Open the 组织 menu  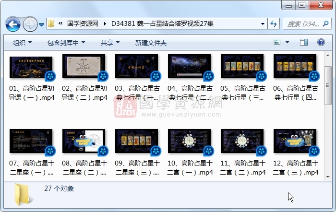pos(22,43)
